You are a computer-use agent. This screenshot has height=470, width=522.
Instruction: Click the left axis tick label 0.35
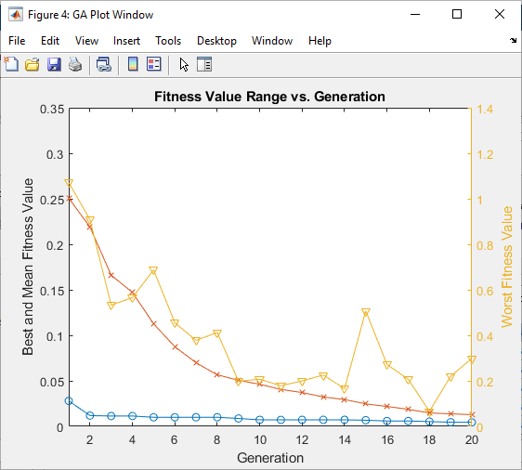(x=52, y=109)
